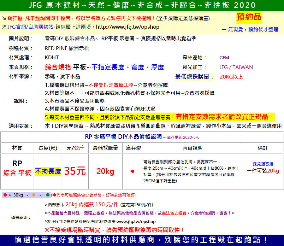Click the purple note about 本品體積大且特殊
This screenshot has height=246, width=284.
[139, 213]
